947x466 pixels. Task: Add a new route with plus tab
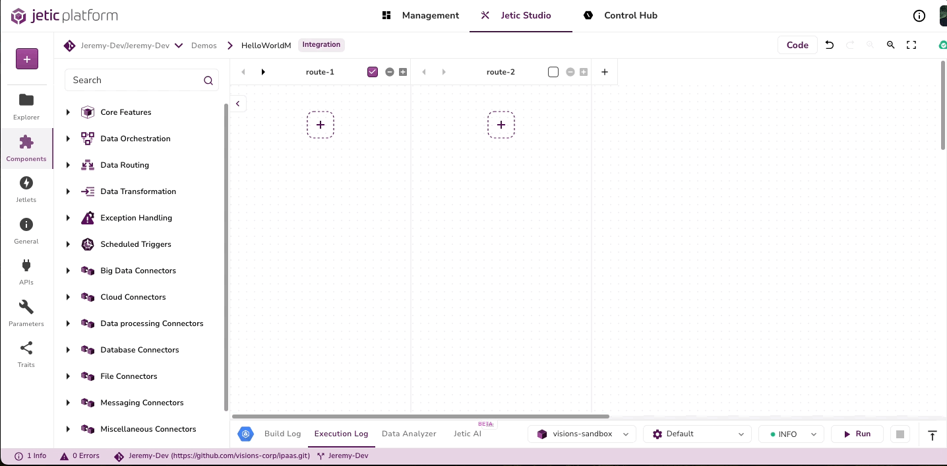pyautogui.click(x=605, y=72)
